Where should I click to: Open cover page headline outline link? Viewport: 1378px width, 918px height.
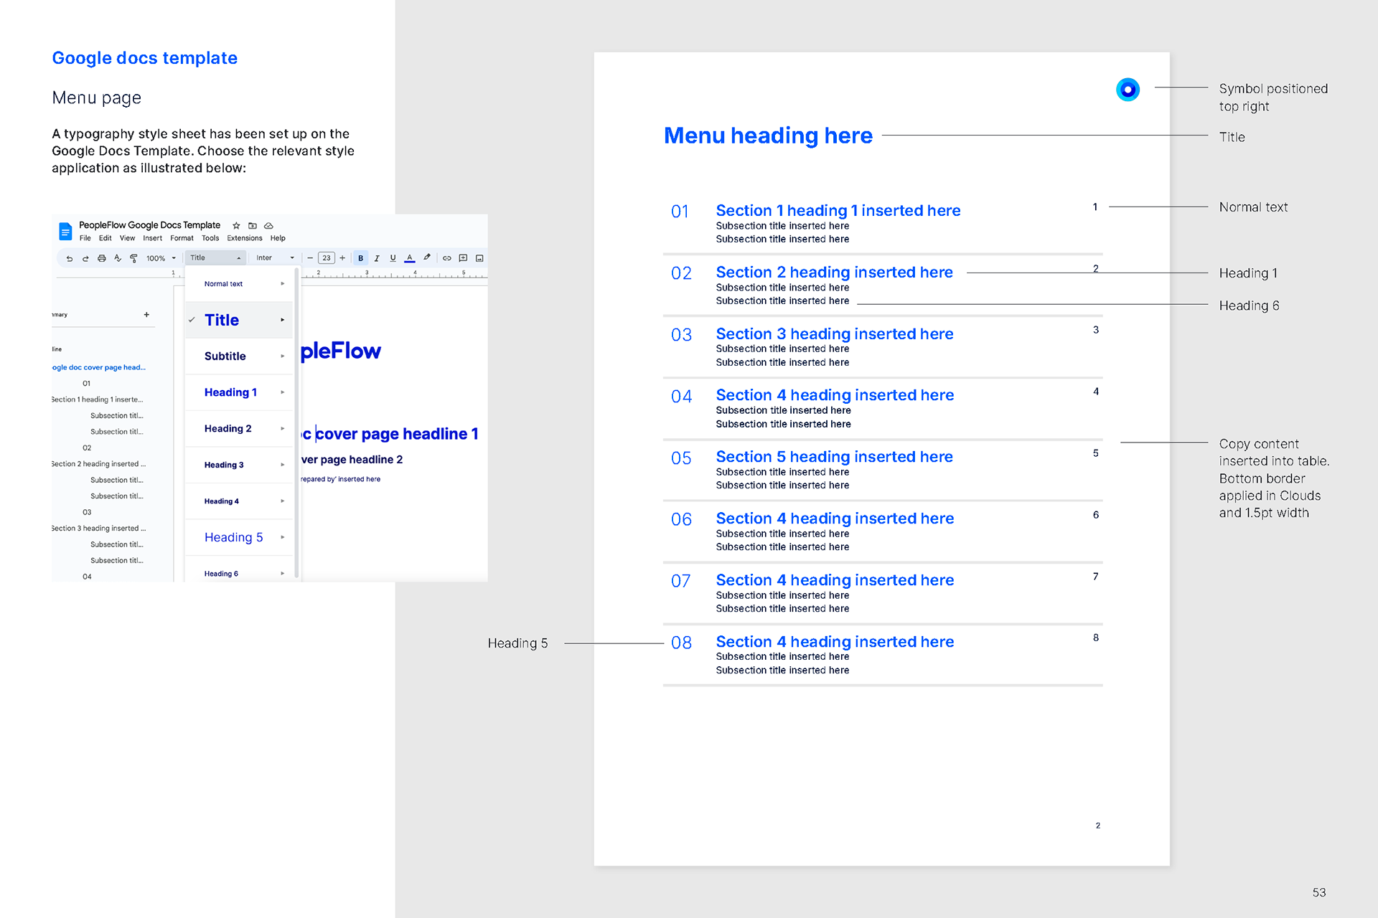pyautogui.click(x=99, y=367)
